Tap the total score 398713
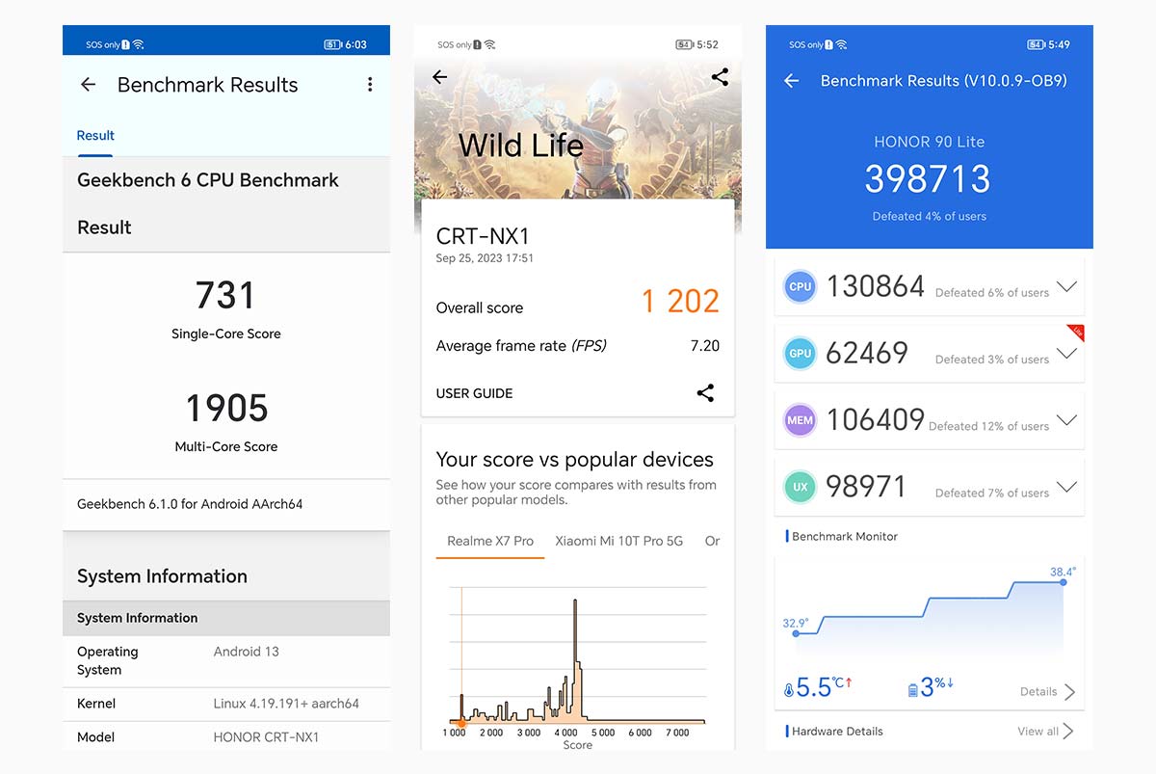 click(x=929, y=179)
